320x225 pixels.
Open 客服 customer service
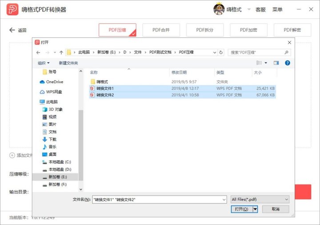[x=260, y=9]
